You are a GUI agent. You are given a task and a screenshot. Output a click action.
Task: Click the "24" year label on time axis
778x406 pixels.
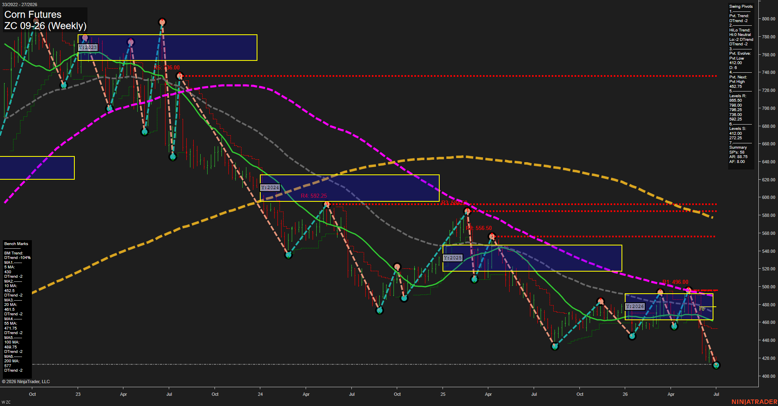260,395
